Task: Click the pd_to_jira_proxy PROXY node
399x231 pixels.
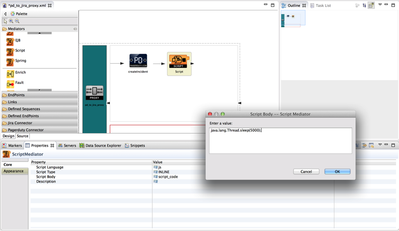Action: [x=95, y=93]
